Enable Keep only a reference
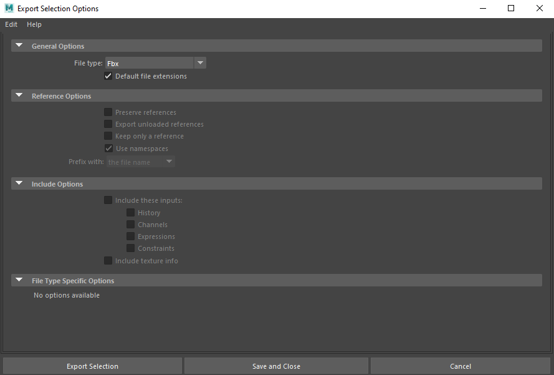Image resolution: width=554 pixels, height=375 pixels. 108,136
